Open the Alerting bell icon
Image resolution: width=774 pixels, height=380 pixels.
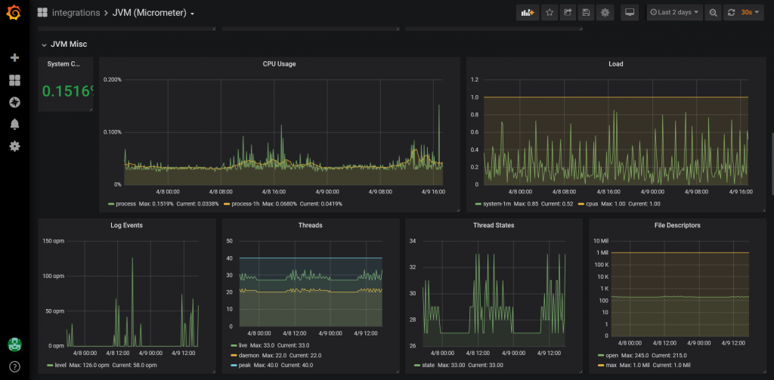[x=14, y=124]
